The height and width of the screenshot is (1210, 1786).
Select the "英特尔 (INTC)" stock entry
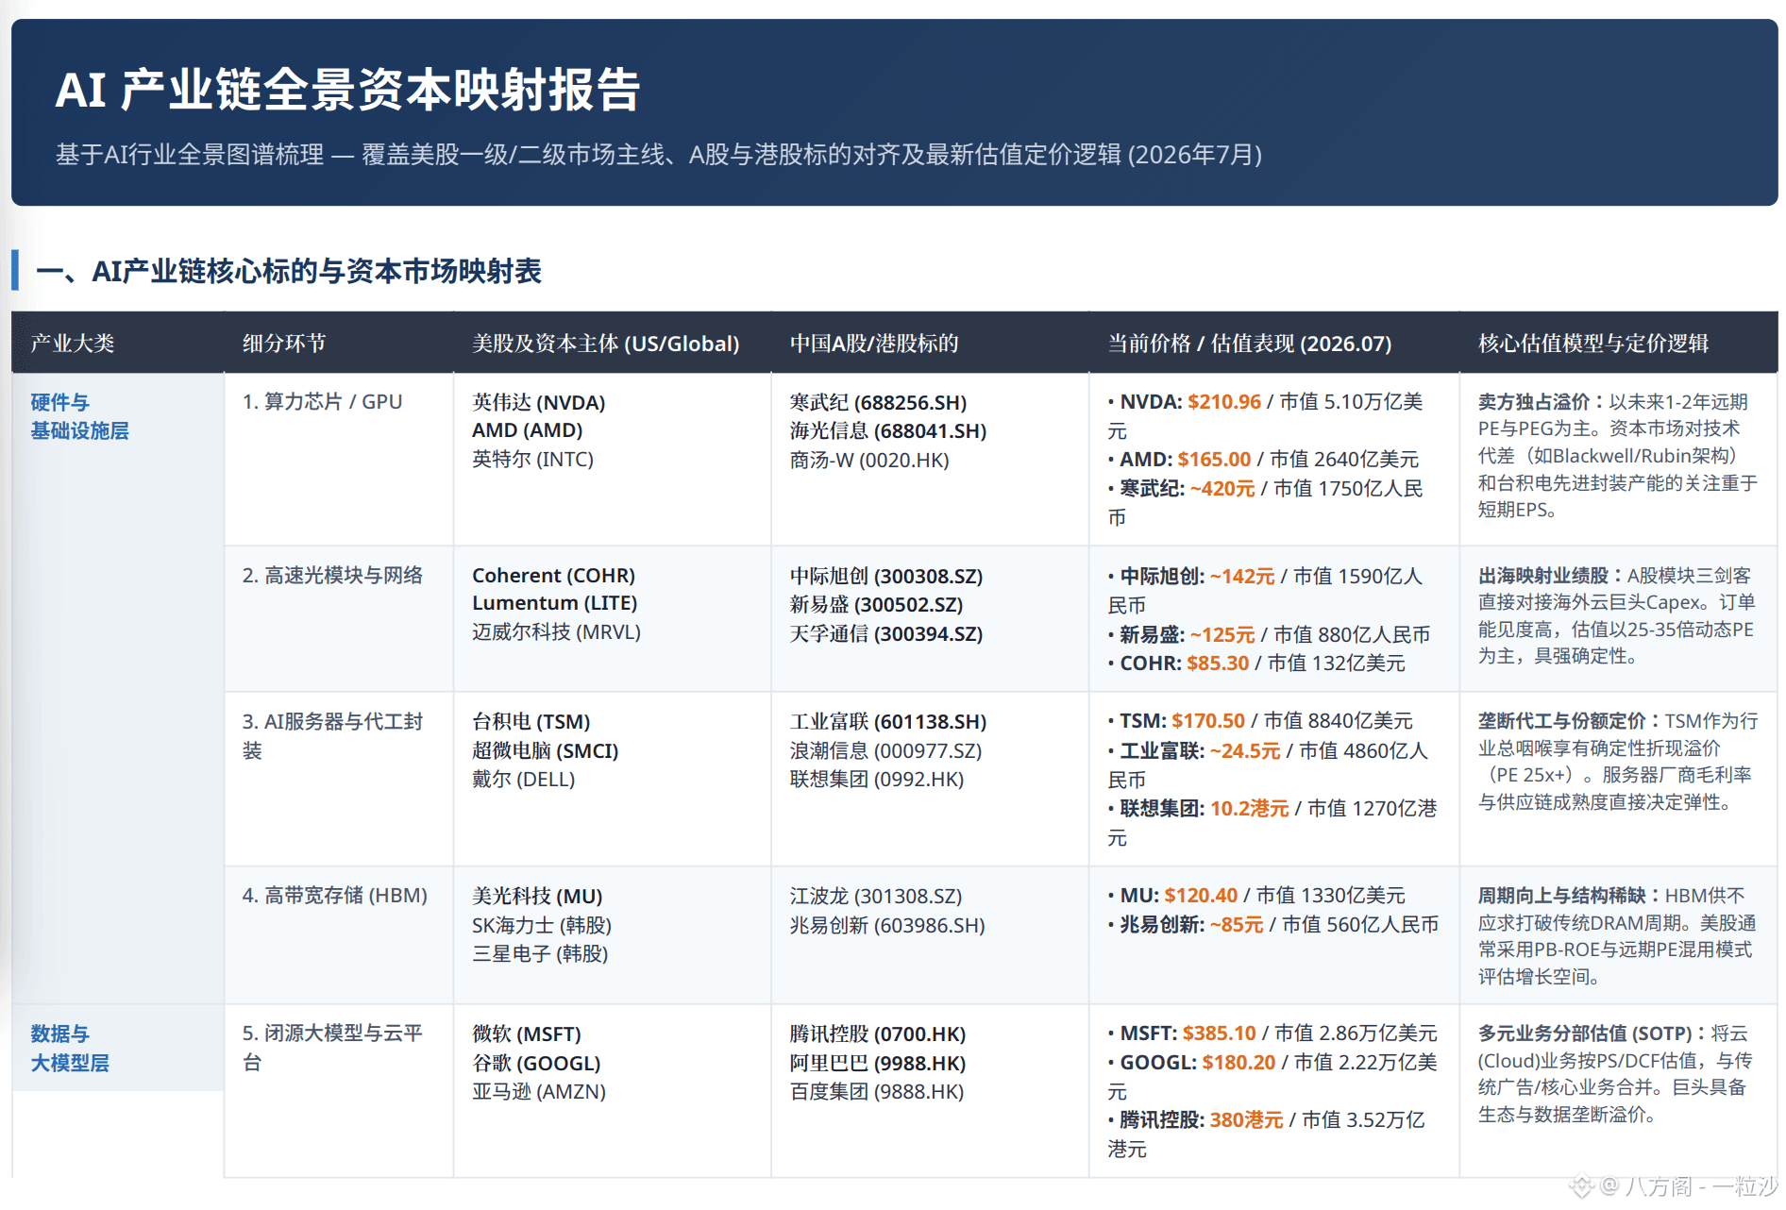tap(533, 460)
